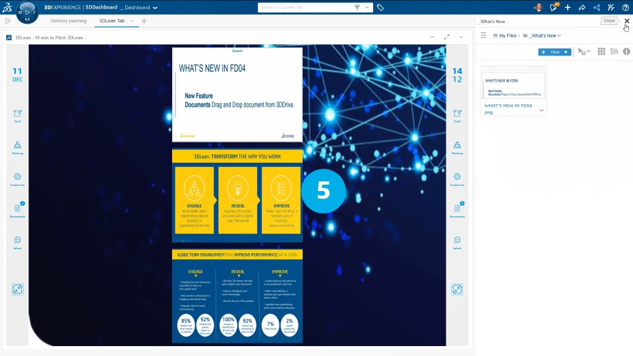Open the selection mode dropdown
The height and width of the screenshot is (356, 633).
tap(584, 51)
